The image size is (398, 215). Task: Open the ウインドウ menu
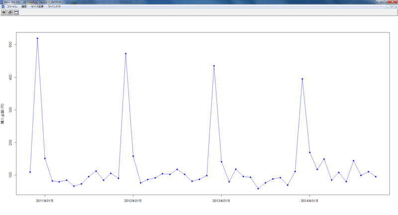pyautogui.click(x=54, y=6)
